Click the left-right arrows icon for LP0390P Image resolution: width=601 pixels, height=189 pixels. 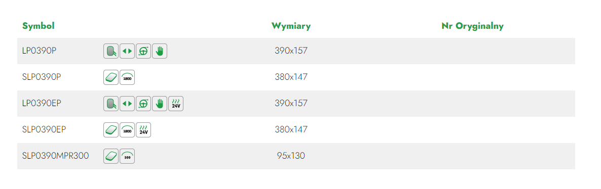tap(127, 51)
